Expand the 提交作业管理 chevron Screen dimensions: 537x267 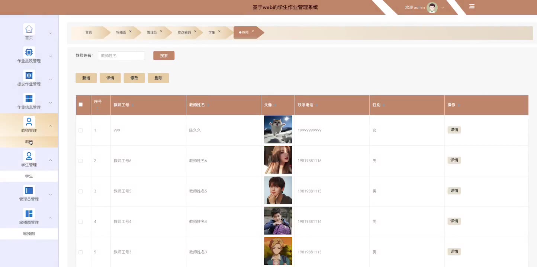point(51,80)
